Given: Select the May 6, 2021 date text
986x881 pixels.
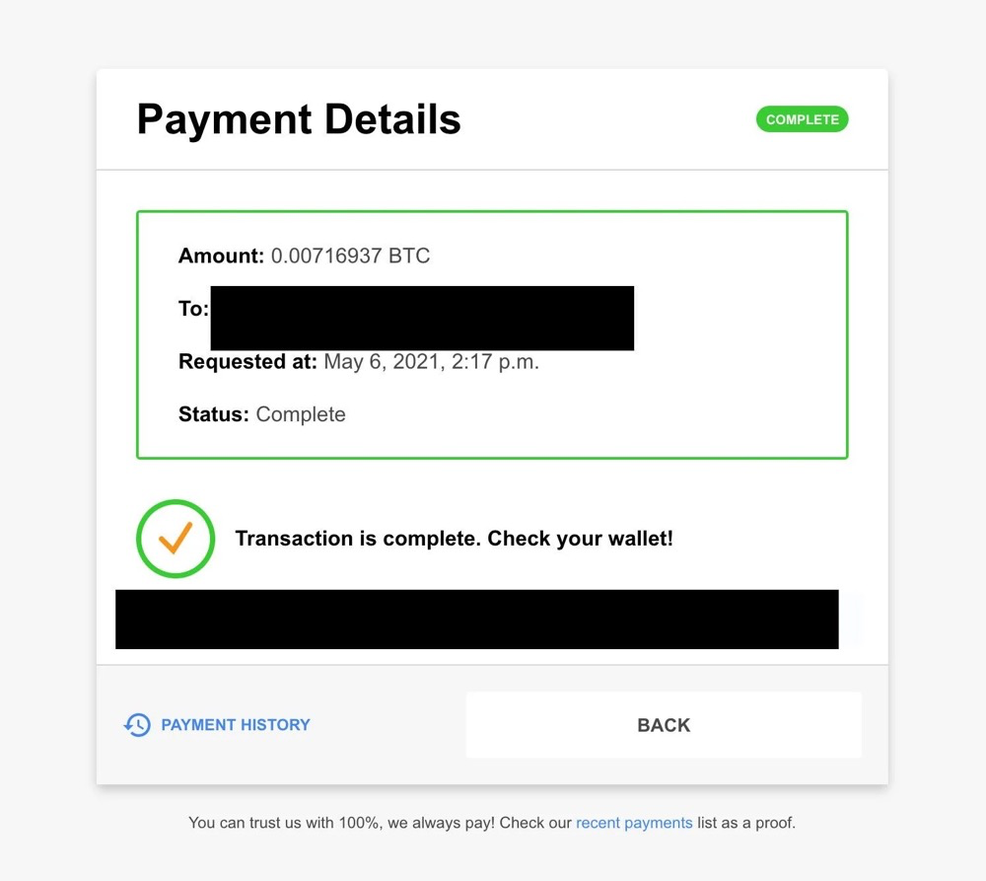Looking at the screenshot, I should (x=382, y=362).
